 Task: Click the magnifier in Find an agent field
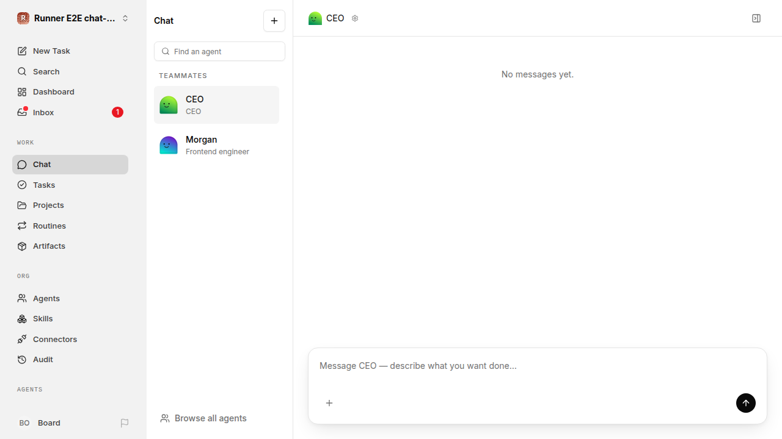166,51
